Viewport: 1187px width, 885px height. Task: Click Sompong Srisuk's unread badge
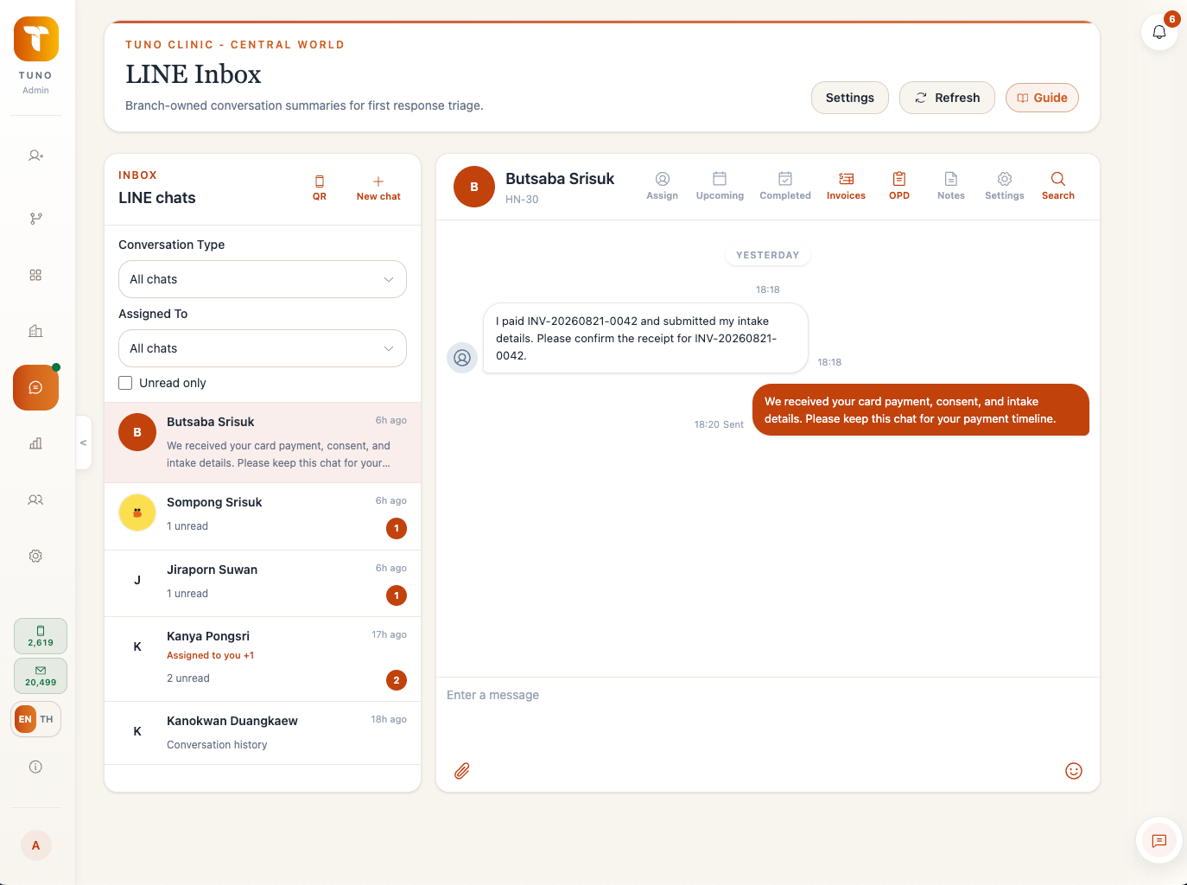coord(397,528)
